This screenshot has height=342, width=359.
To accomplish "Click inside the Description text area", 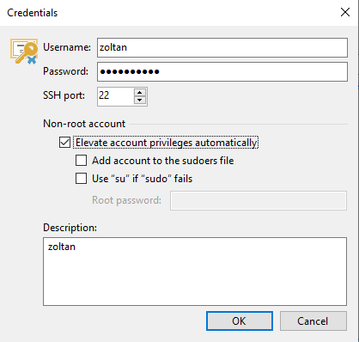I will 195,272.
